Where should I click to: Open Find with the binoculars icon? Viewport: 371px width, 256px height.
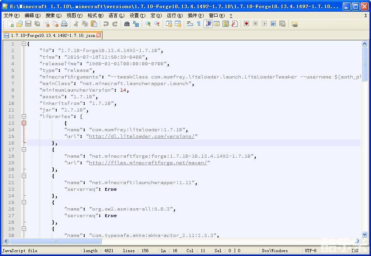pos(127,24)
